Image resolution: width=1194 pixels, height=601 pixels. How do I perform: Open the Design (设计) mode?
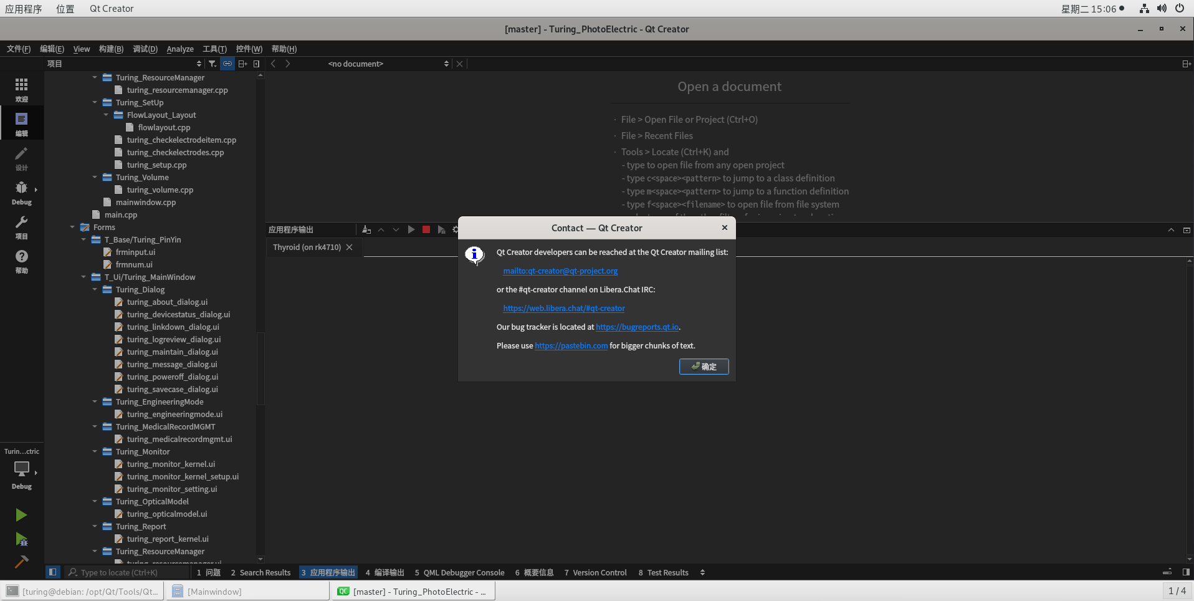21,158
